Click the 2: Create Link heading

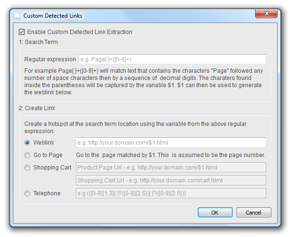tap(37, 108)
